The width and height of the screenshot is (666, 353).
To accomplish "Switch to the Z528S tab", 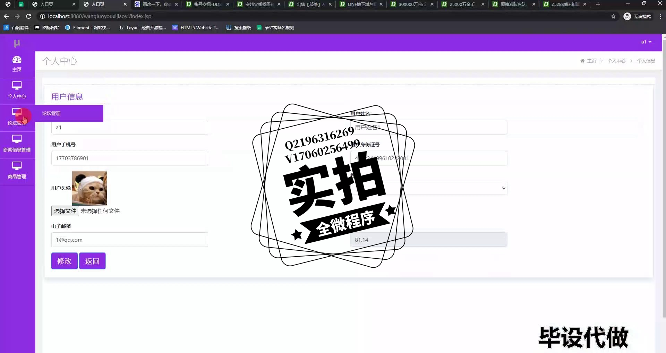I will click(x=565, y=4).
